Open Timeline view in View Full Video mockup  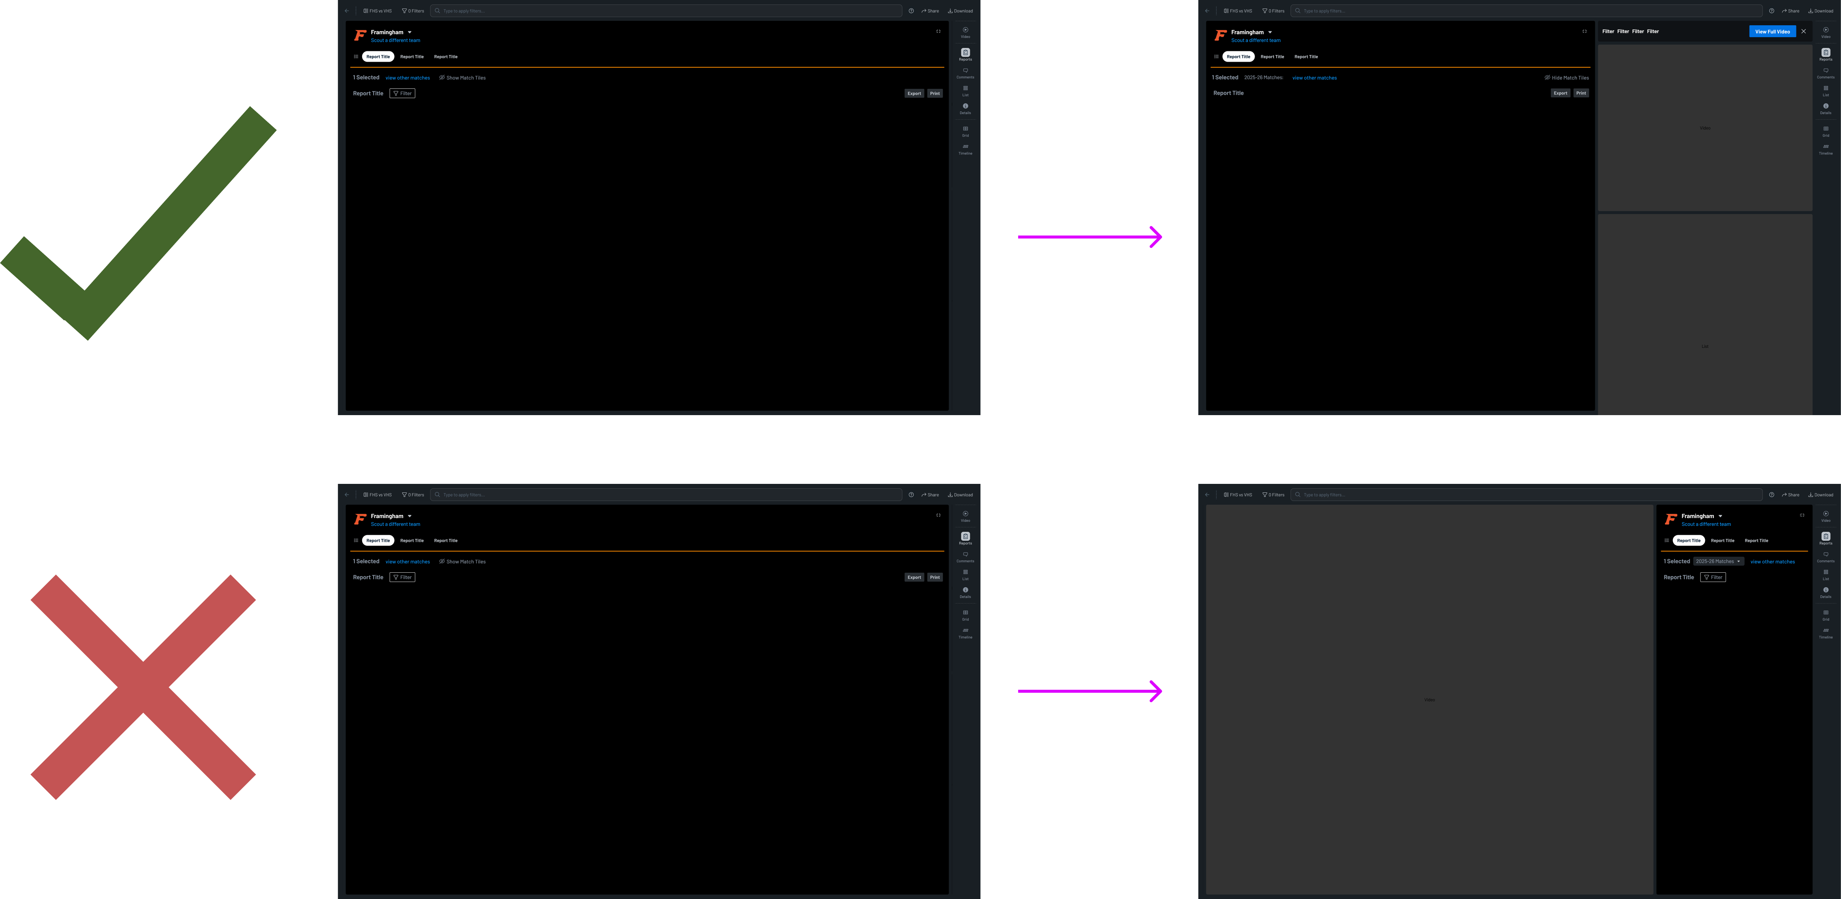pos(1825,149)
